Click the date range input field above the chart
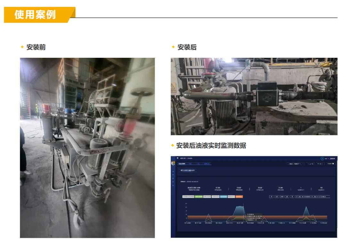The width and height of the screenshot is (346, 242). [x=313, y=197]
